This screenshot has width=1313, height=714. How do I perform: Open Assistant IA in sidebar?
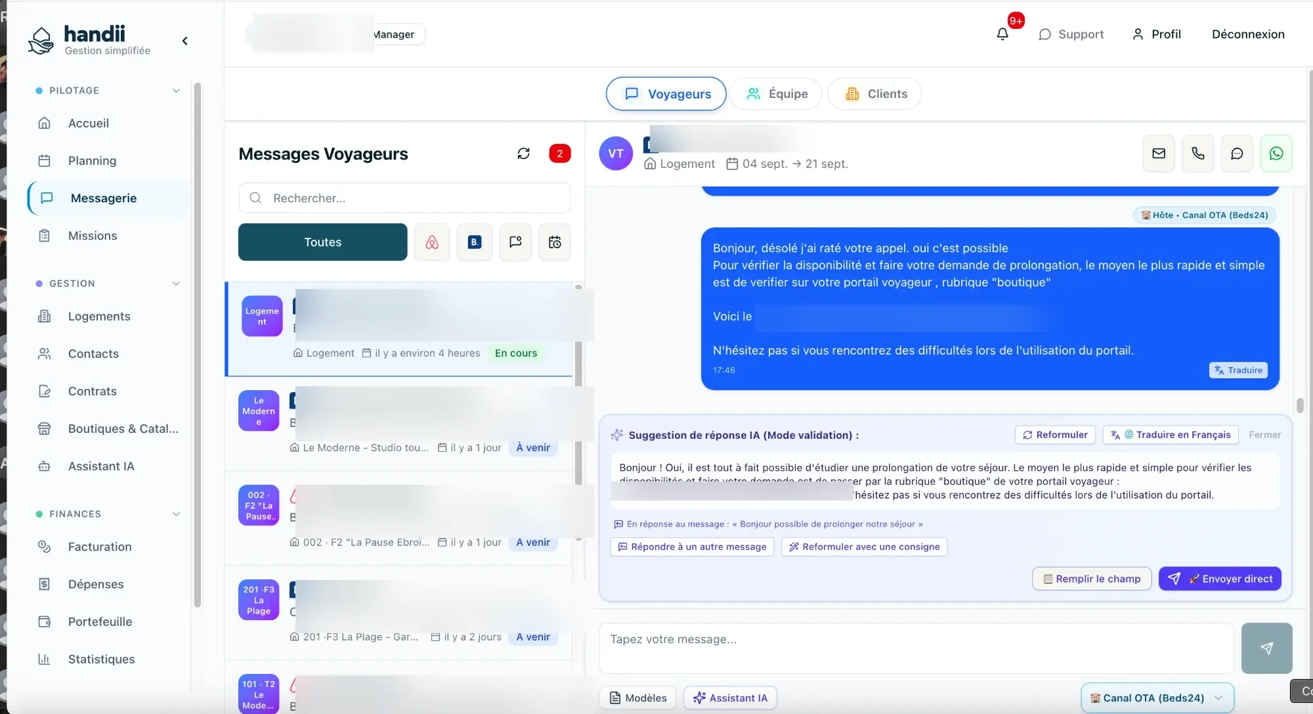click(101, 466)
